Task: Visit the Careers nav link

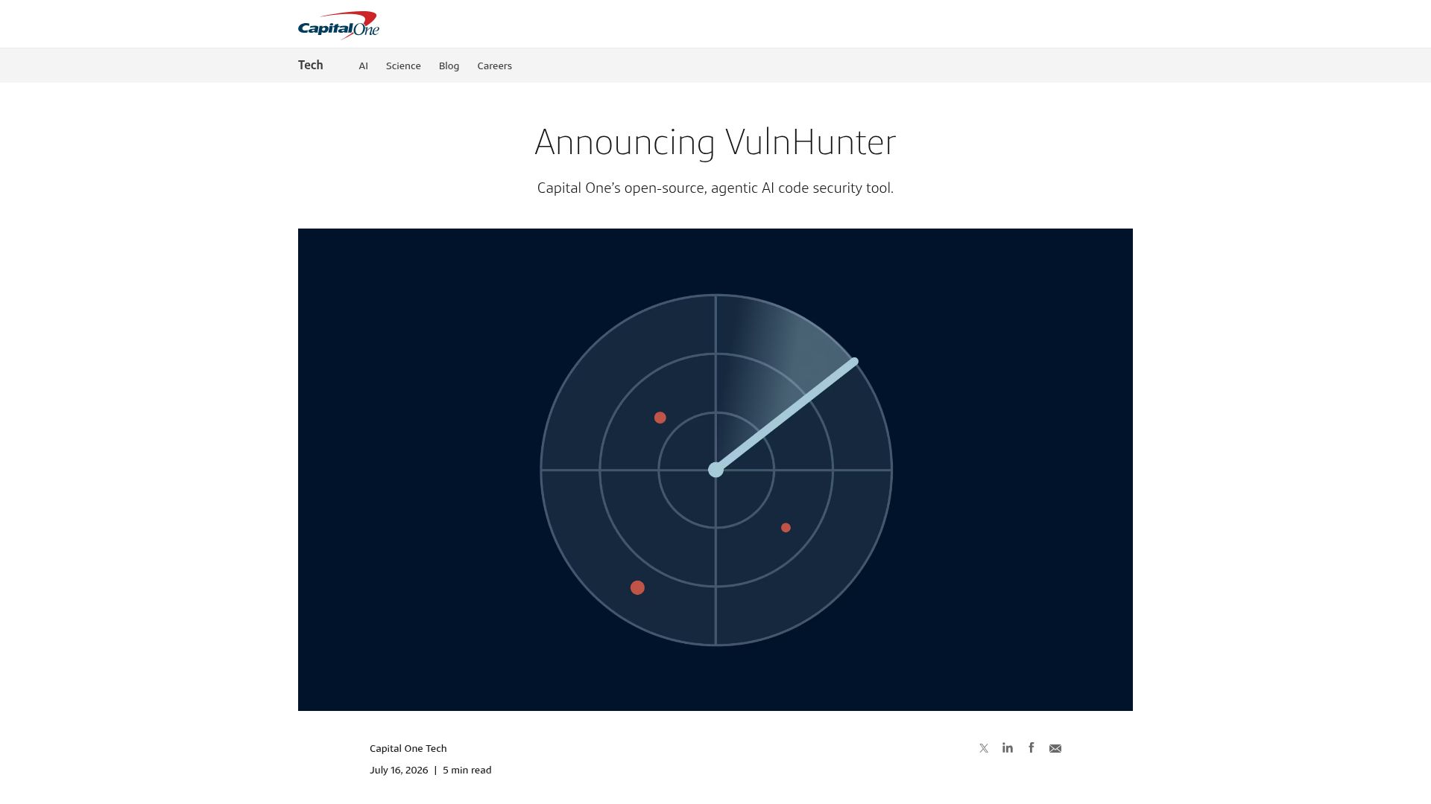Action: pyautogui.click(x=495, y=66)
